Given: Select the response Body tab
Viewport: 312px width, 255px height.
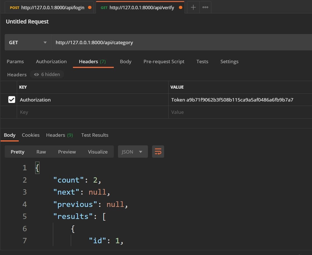Looking at the screenshot, I should click(x=10, y=135).
